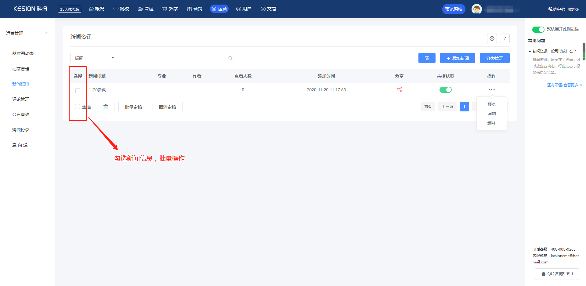Click the search magnifier icon
586x286 pixels.
(230, 58)
